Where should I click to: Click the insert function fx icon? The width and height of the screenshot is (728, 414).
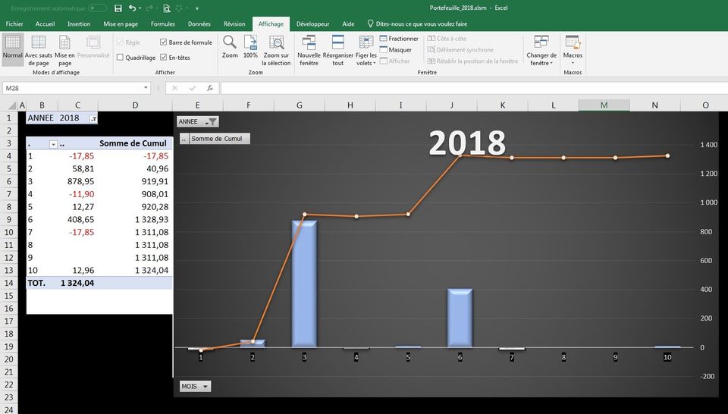(x=210, y=88)
